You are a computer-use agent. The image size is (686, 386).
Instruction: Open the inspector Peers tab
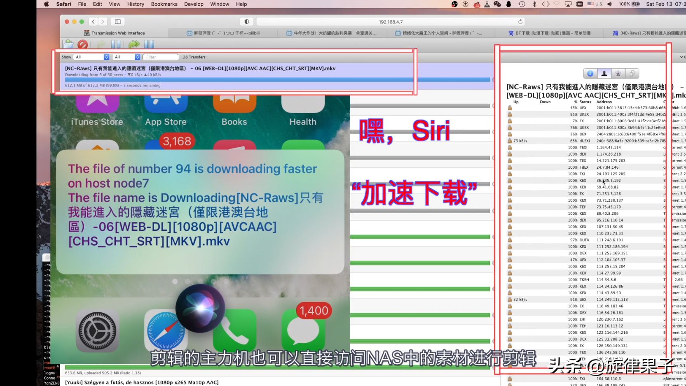pos(604,74)
